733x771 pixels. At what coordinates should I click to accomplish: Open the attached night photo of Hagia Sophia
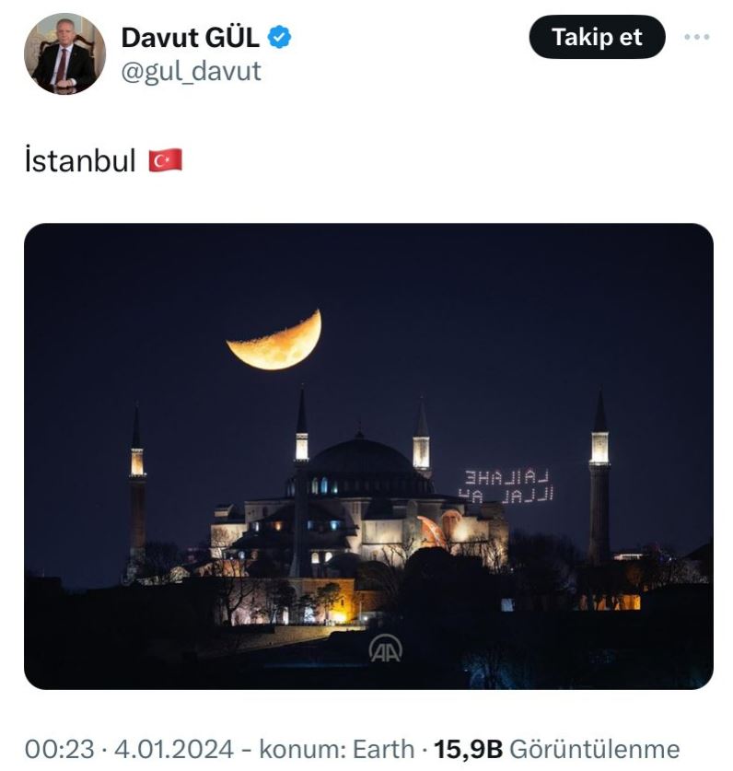point(368,451)
